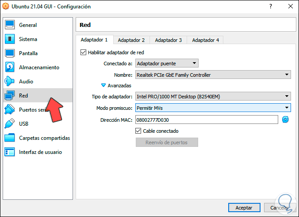Screen dimensions: 299x217
Task: Click the Interfaz de usuario icon
Action: point(10,152)
